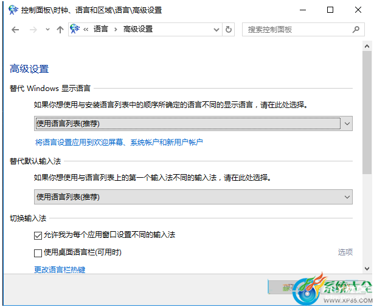
Task: Click the 选项 link
Action: point(345,252)
